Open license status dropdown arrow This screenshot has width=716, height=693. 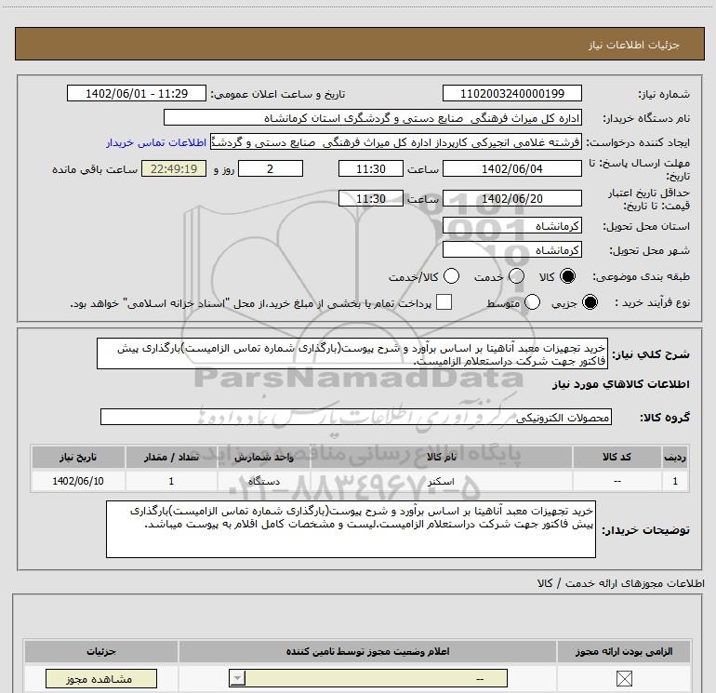click(x=237, y=678)
